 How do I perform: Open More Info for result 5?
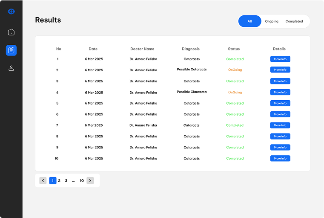280,103
